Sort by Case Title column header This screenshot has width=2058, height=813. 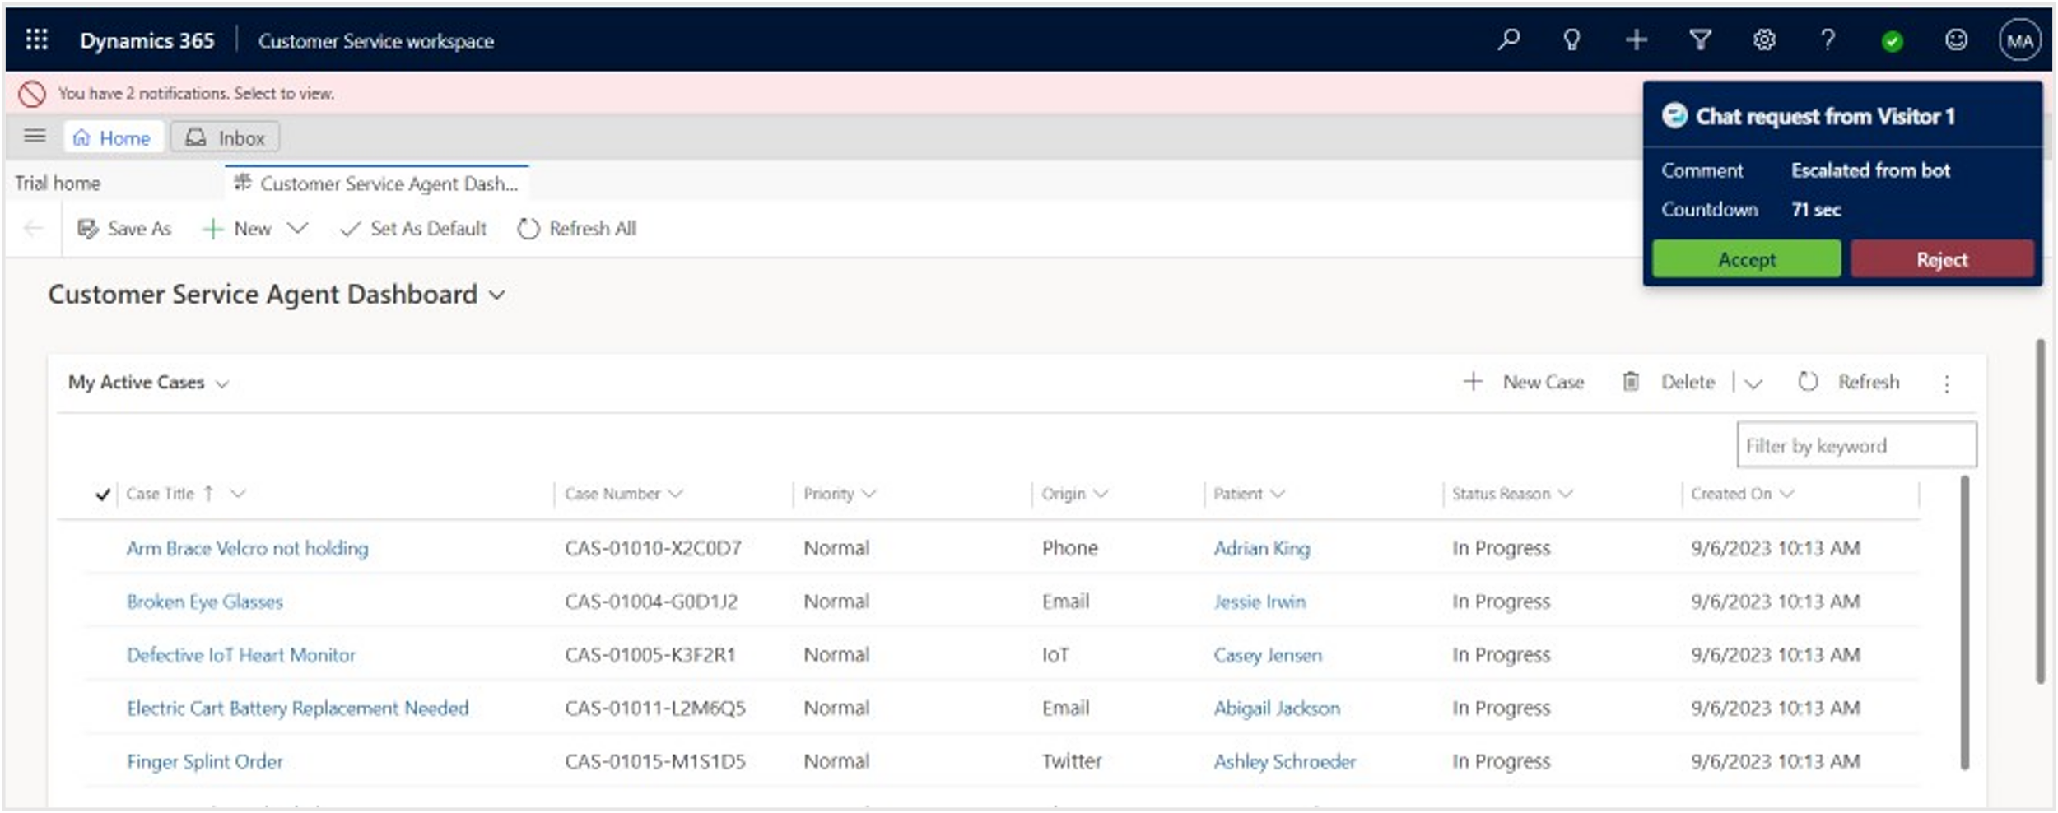tap(161, 494)
